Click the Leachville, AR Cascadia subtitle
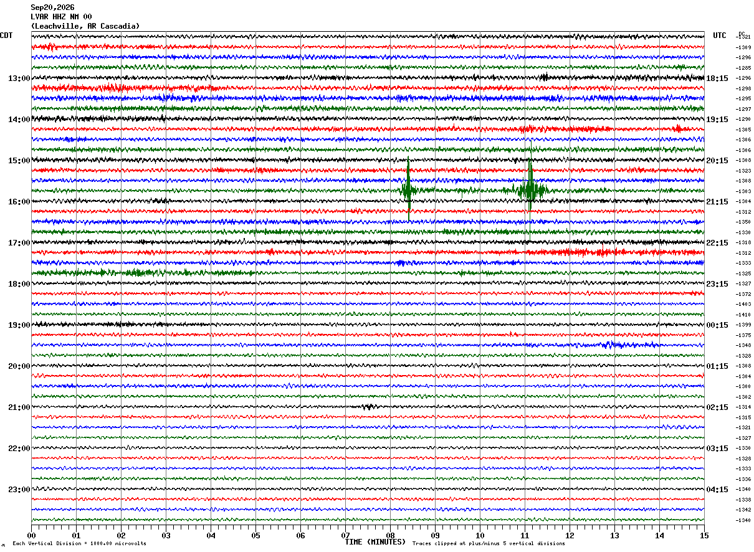 pyautogui.click(x=85, y=26)
